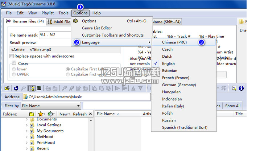Select Spanish (Traditional Sort) language

click(x=184, y=127)
